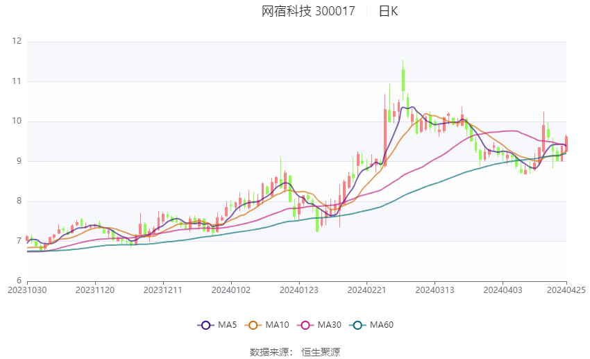
Task: Click y-axis value label 11
Action: point(17,81)
